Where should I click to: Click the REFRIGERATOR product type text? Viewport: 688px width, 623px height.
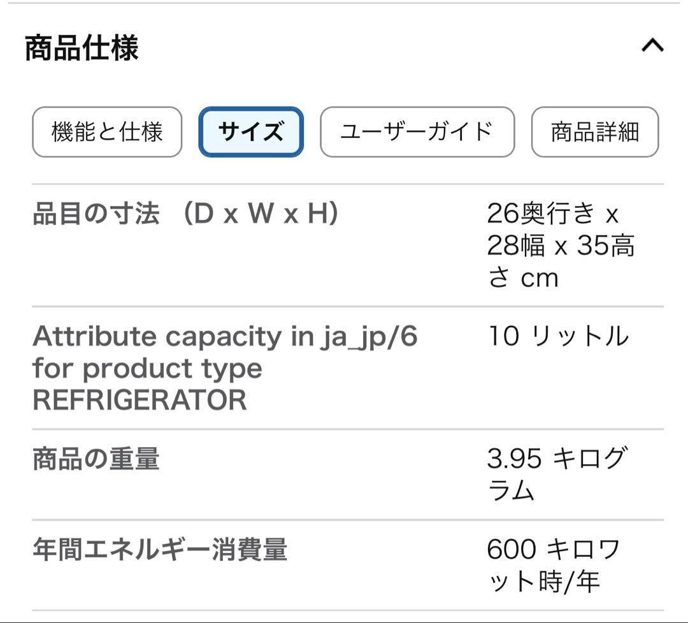pyautogui.click(x=140, y=400)
